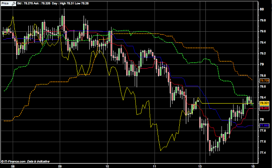Click the 15 date axis label
Screen dimensions: 272x168
click(253, 166)
